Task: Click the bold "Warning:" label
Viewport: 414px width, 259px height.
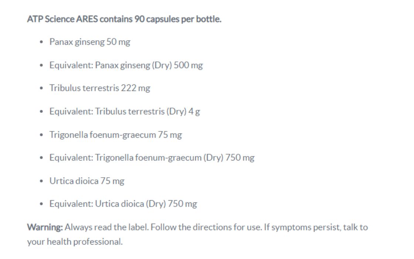Action: click(x=45, y=227)
